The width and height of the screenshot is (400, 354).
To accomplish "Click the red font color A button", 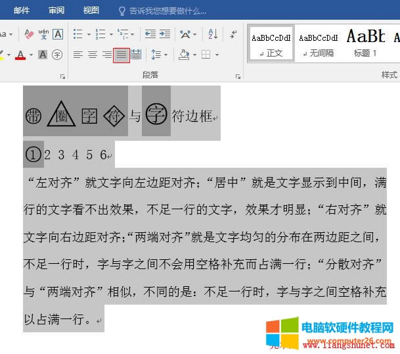I will (21, 55).
